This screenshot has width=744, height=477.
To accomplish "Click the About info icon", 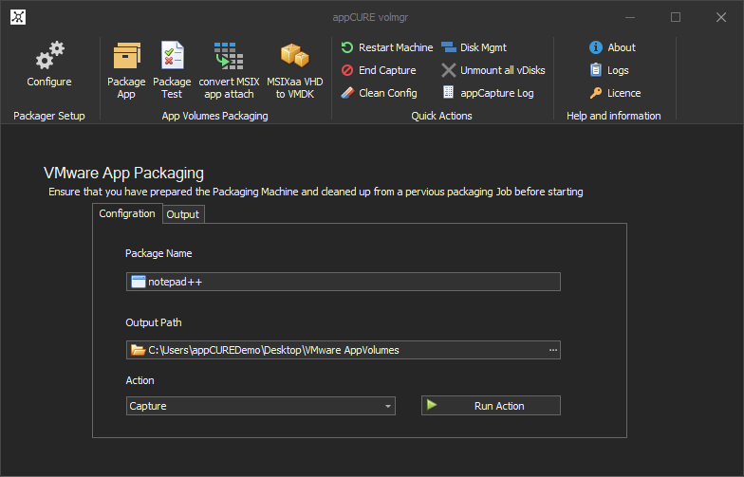I will point(596,47).
